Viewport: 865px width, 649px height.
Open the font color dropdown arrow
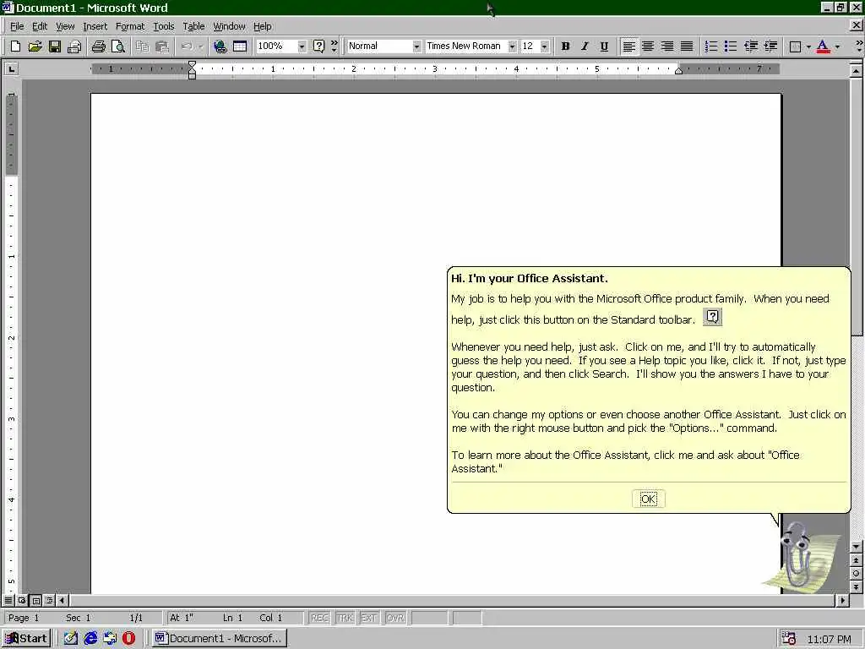coord(837,46)
